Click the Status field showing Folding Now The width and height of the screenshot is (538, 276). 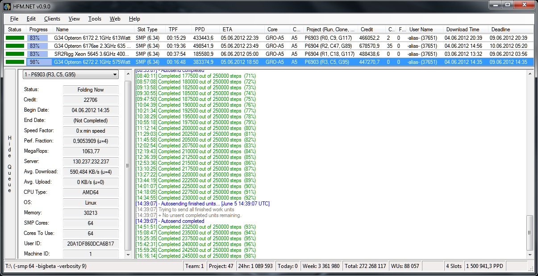tap(91, 89)
